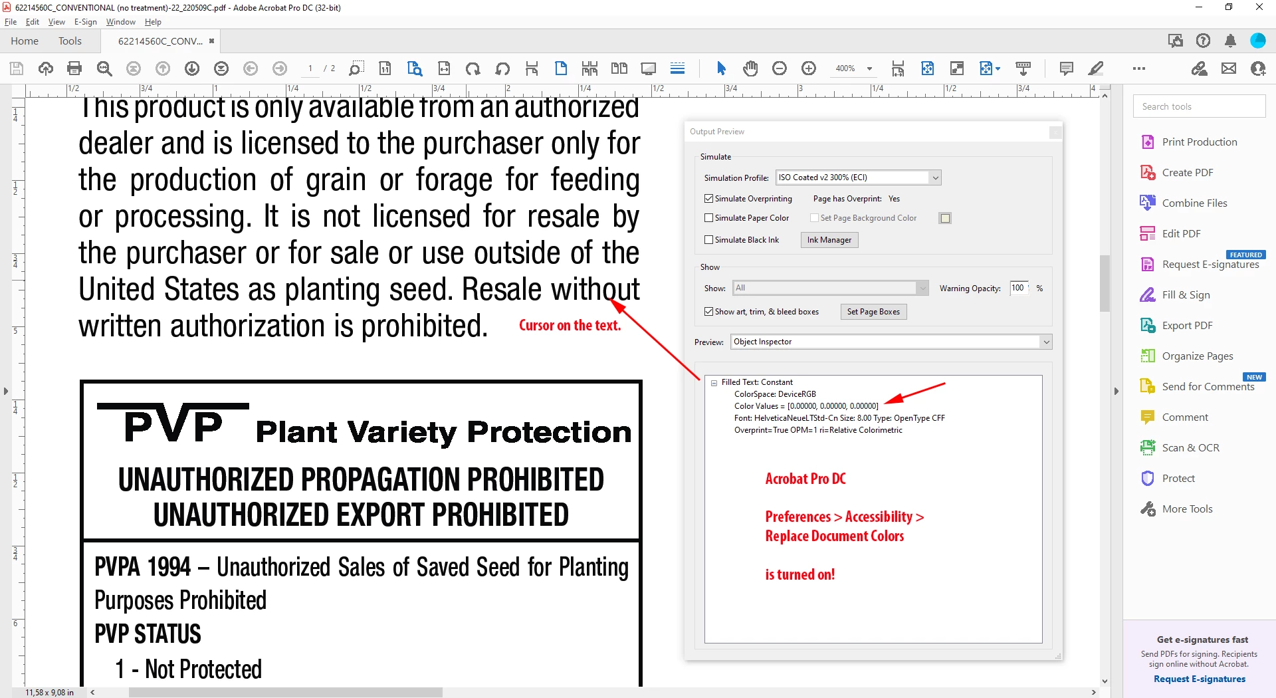Viewport: 1276px width, 698px height.
Task: Close the 62214560C_CONV document tab
Action: click(x=212, y=41)
